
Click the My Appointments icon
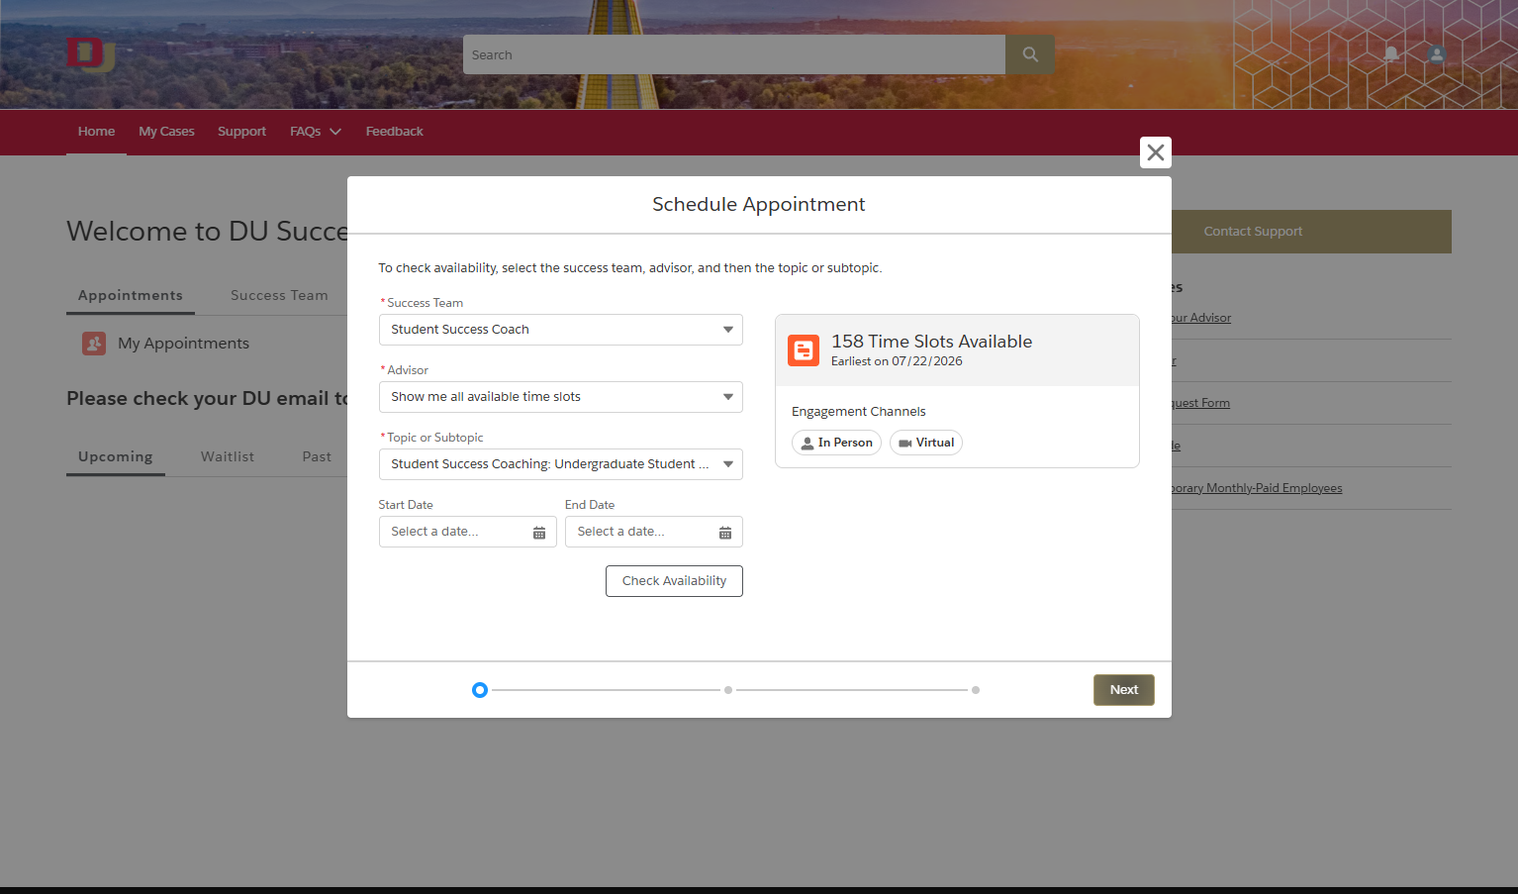(x=94, y=344)
